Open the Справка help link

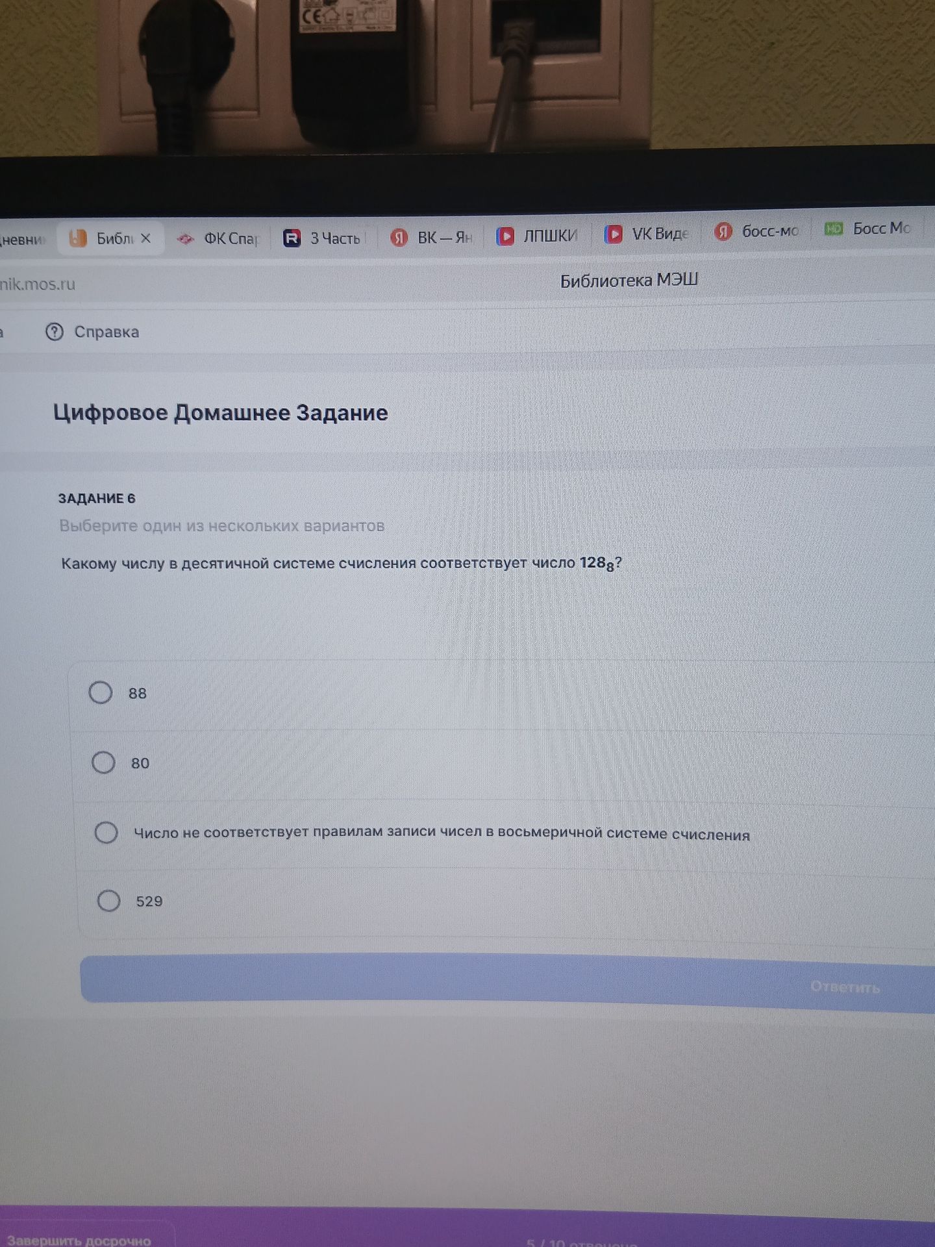(106, 332)
